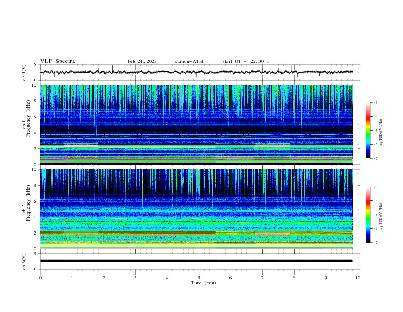Image resolution: width=403 pixels, height=312 pixels.
Task: Click the ch.1 frequency tick "2"
Action: (x=36, y=148)
